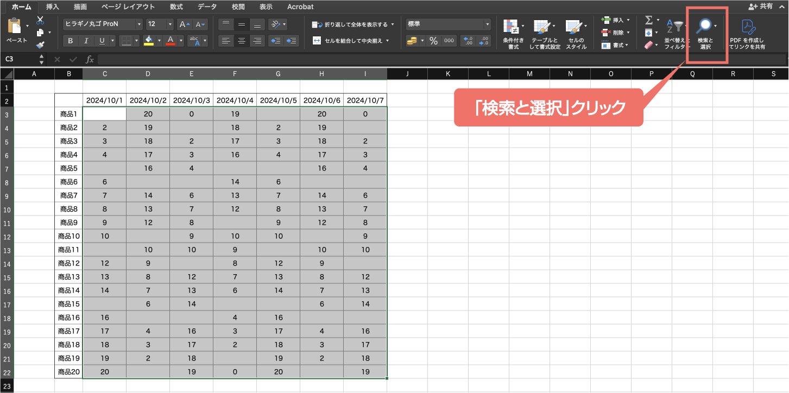
Task: Open the 描画 tab
Action: point(80,7)
